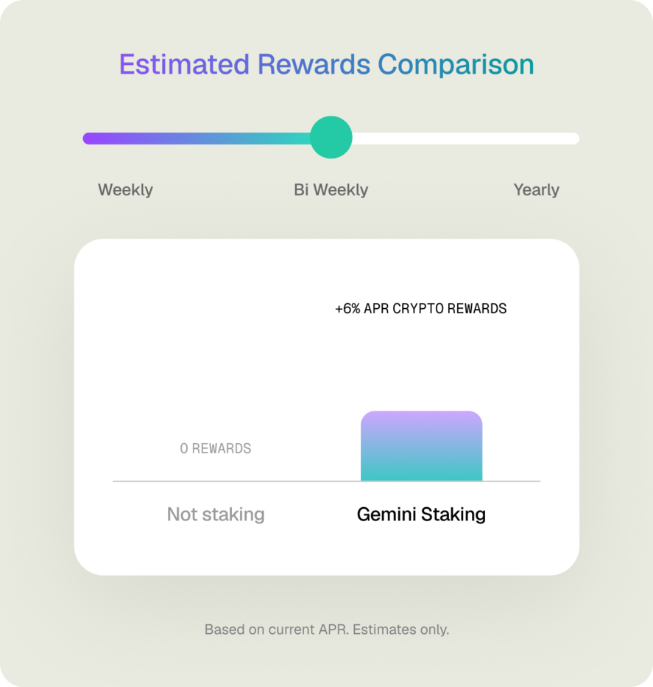Viewport: 653px width, 687px height.
Task: Click the green slider handle
Action: pyautogui.click(x=331, y=138)
